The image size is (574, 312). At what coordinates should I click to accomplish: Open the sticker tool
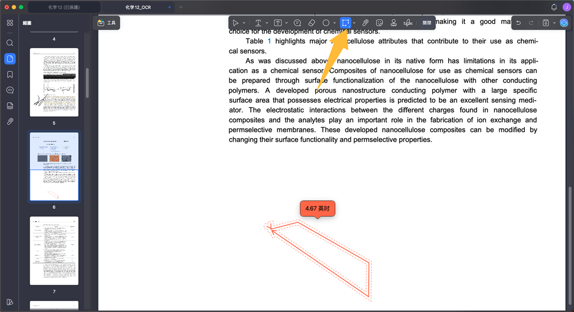click(x=379, y=23)
